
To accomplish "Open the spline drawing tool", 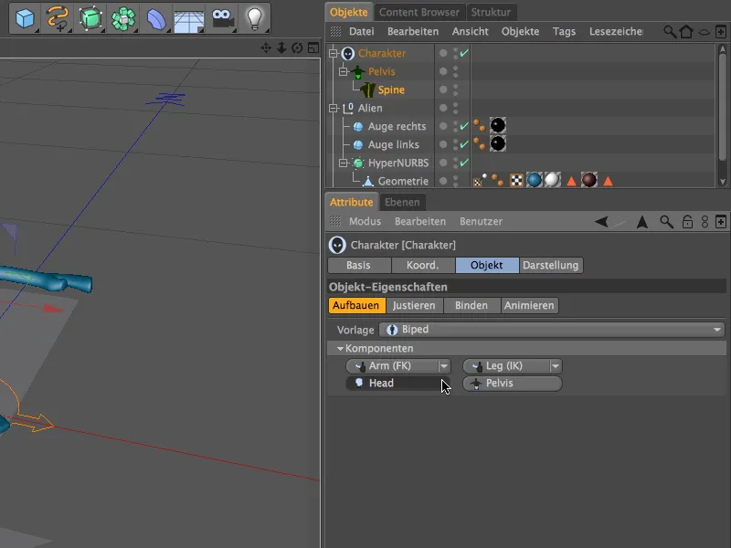I will (x=58, y=18).
